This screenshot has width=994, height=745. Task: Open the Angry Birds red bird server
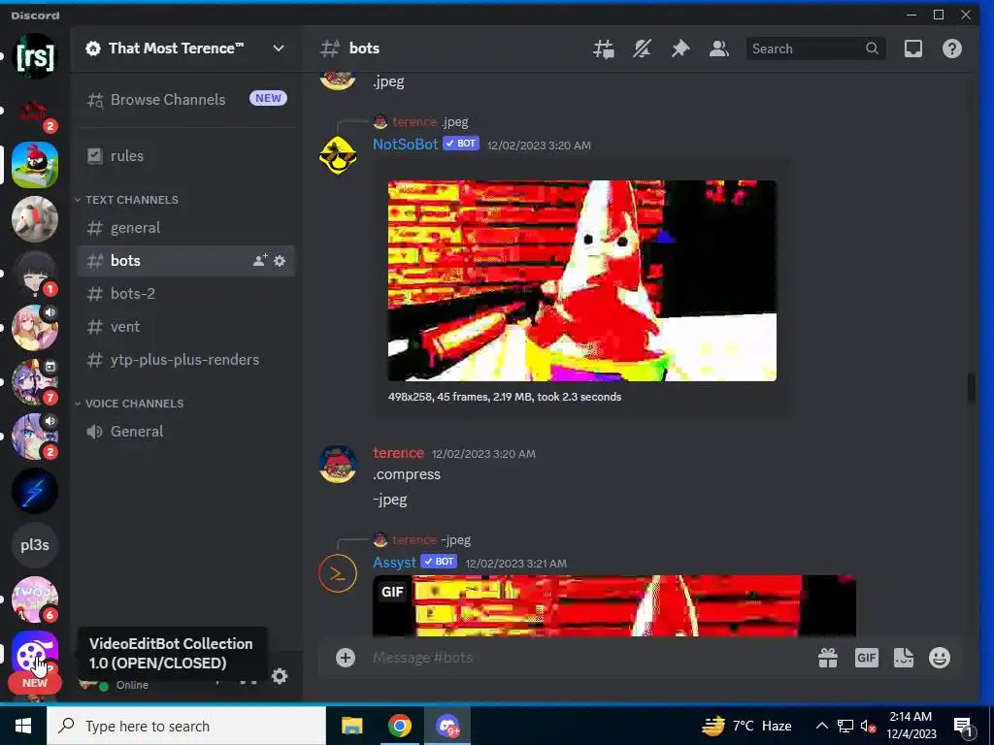(x=35, y=165)
